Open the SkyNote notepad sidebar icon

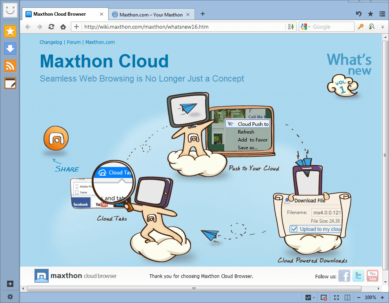click(10, 83)
